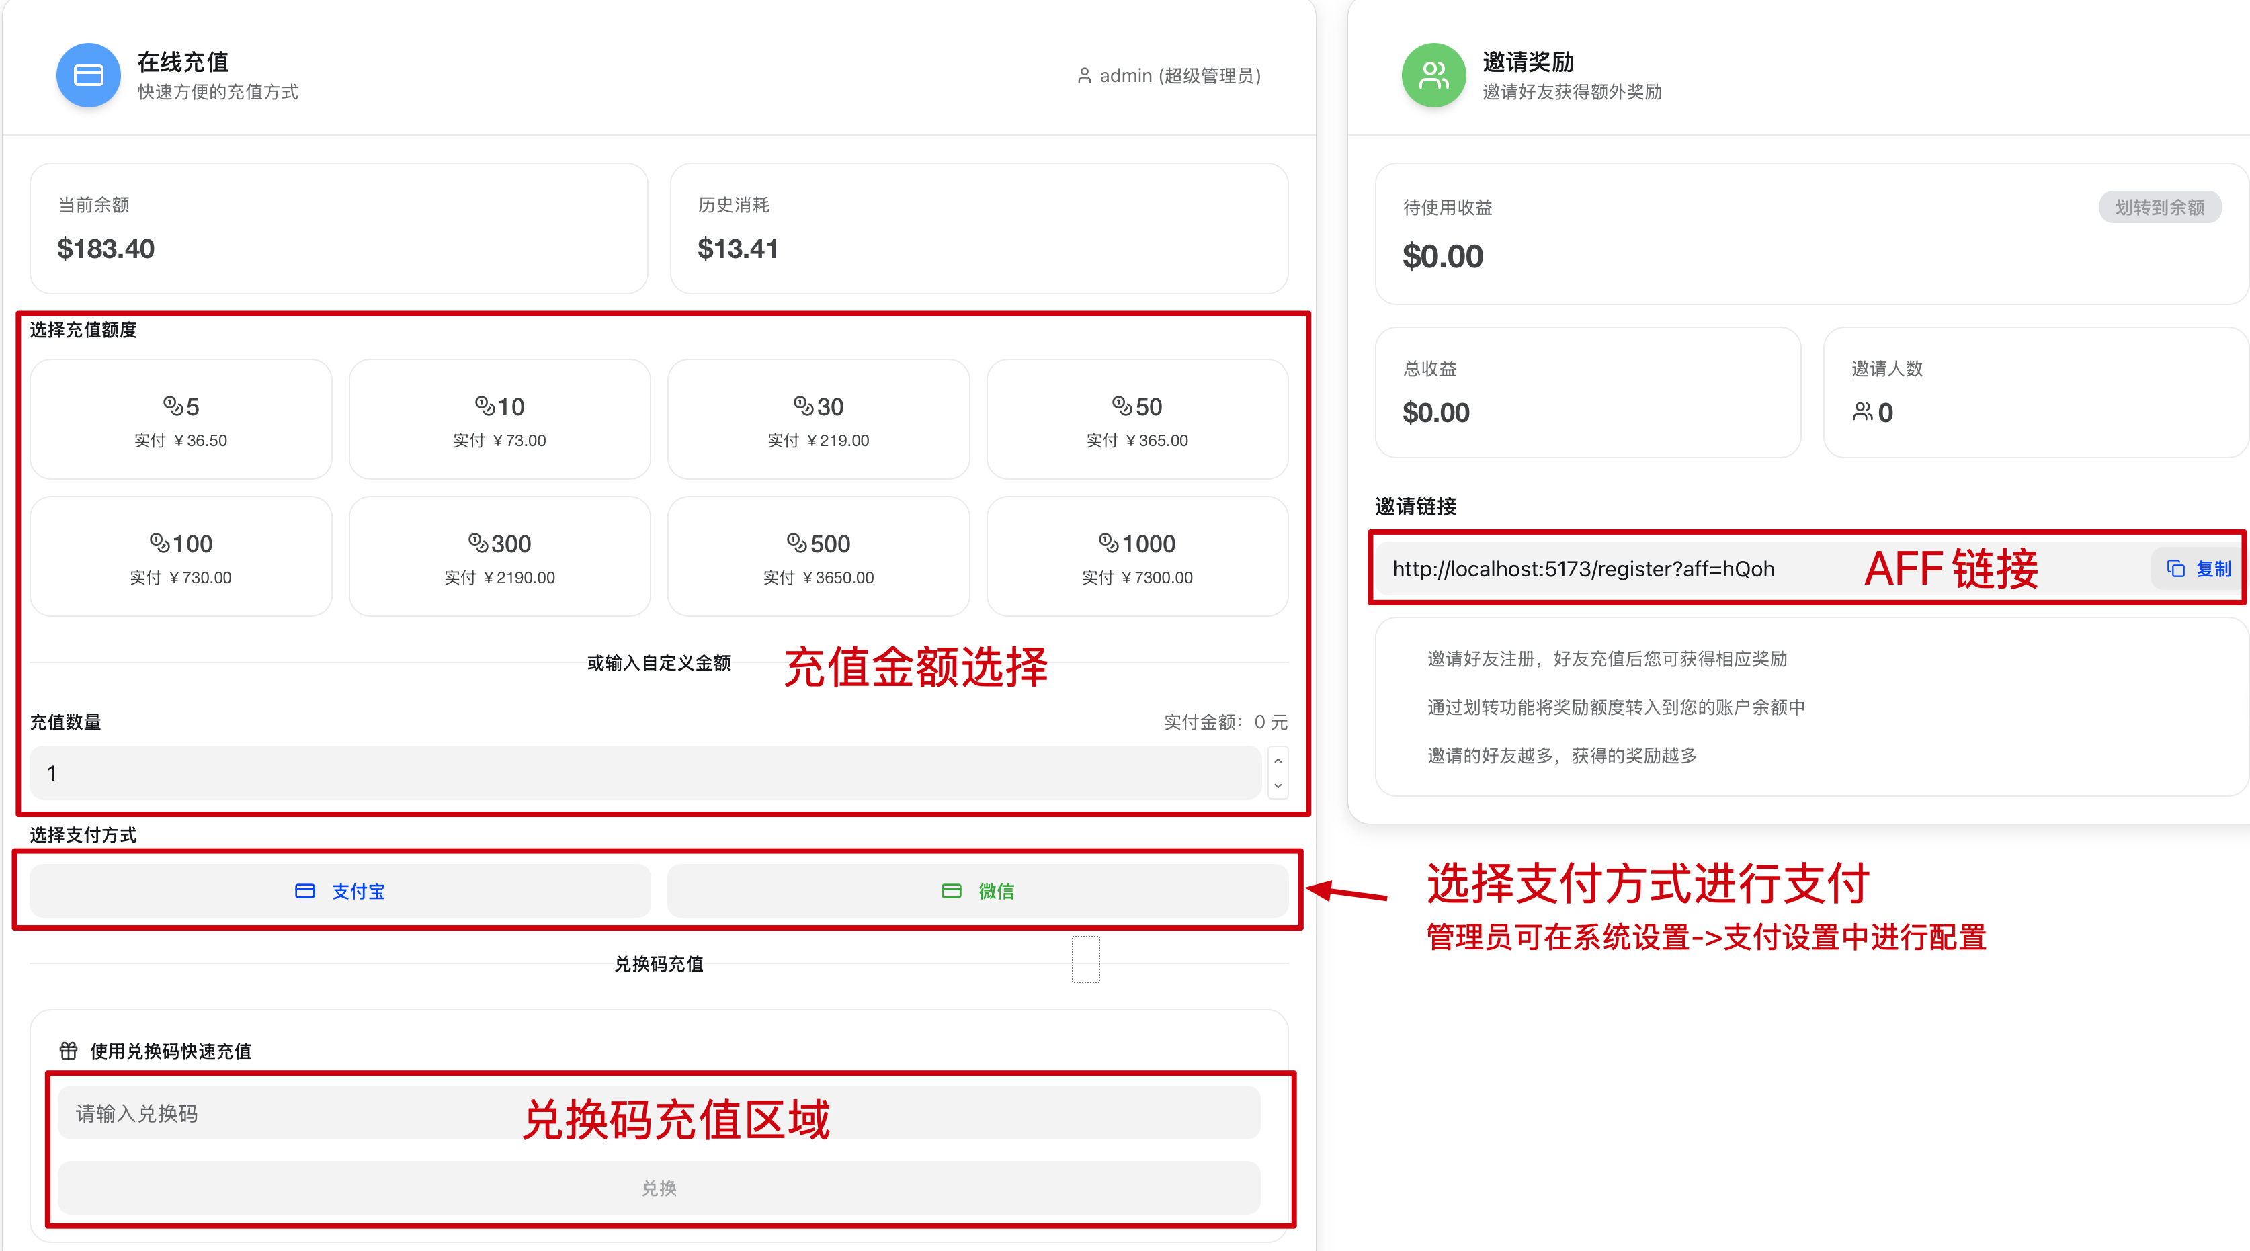Pick the 50 recharge amount card
Image resolution: width=2250 pixels, height=1251 pixels.
click(1136, 420)
